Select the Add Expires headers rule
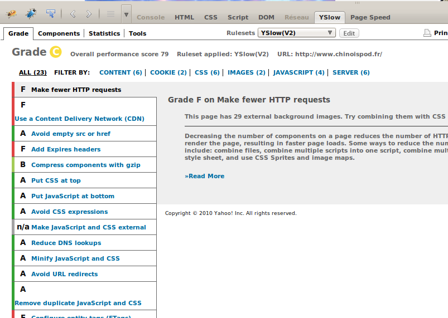The image size is (448, 318). [x=66, y=149]
